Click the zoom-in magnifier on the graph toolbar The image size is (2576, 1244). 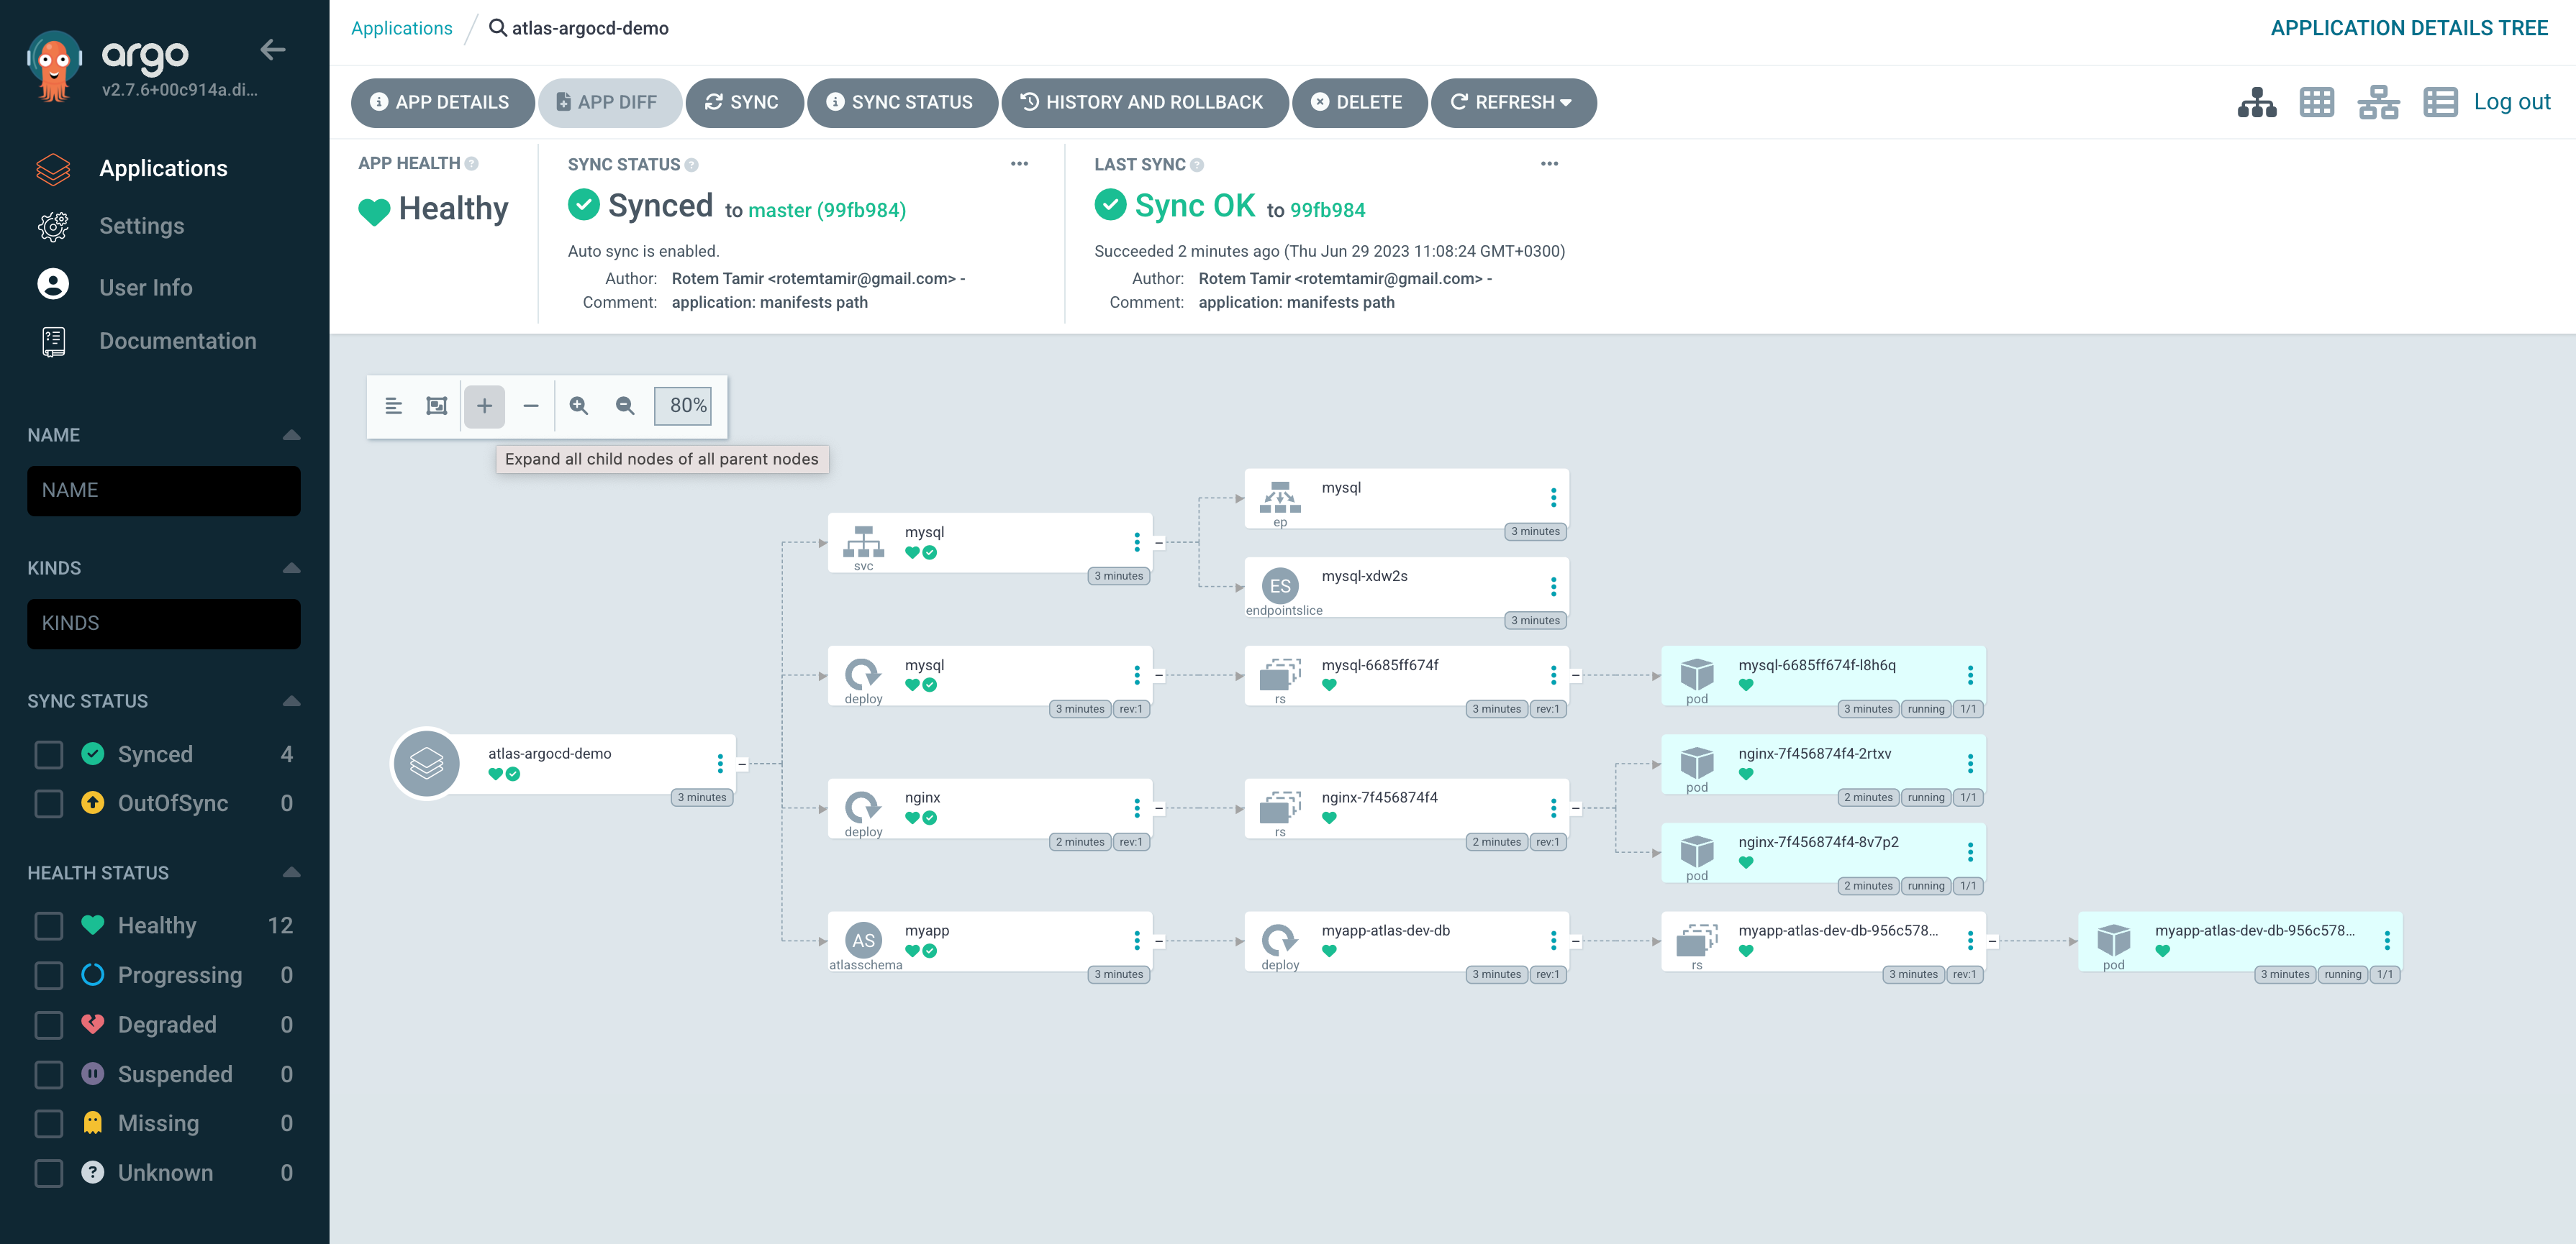[579, 406]
